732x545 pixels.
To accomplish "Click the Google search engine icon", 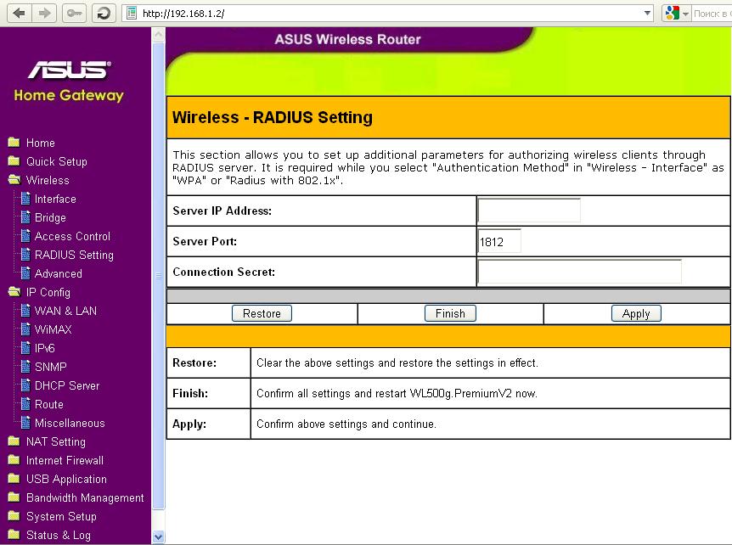I will 673,13.
